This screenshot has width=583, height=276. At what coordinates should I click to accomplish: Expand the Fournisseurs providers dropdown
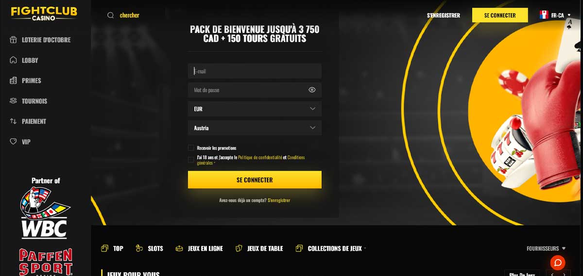coord(546,248)
